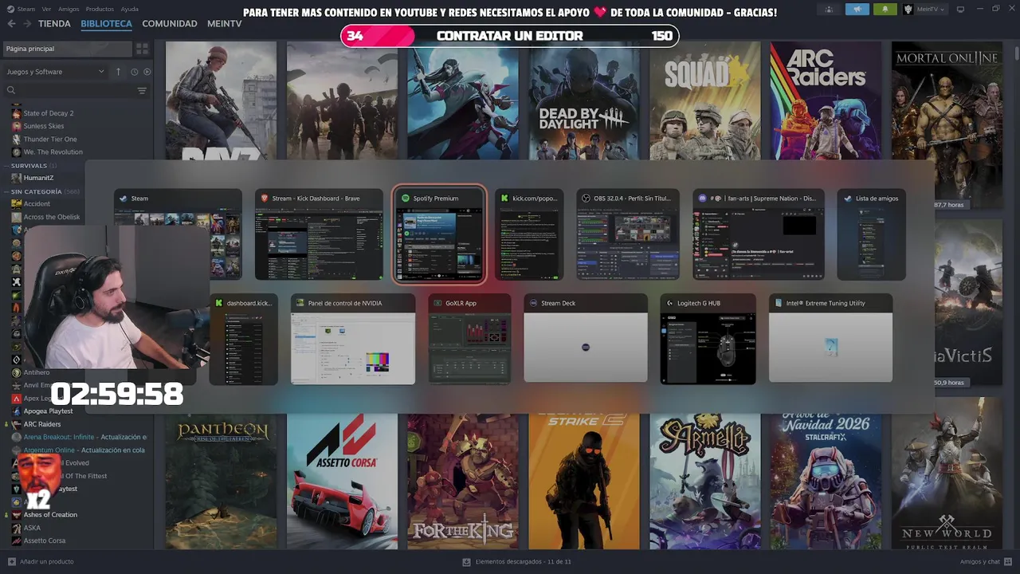
Task: Expand the Juegos y Software dropdown
Action: click(x=55, y=72)
